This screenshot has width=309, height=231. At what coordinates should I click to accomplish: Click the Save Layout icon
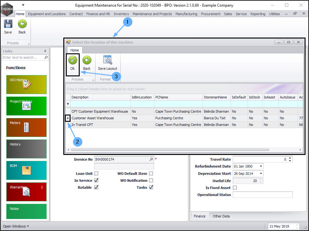(107, 60)
